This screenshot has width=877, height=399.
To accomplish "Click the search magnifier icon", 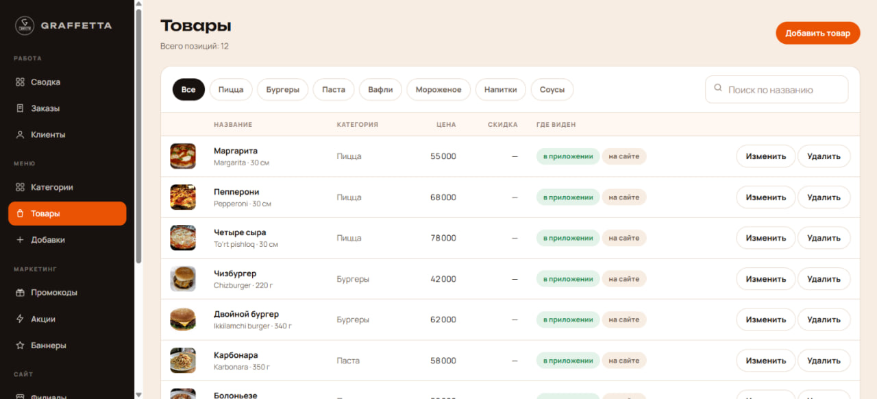I will coord(718,88).
